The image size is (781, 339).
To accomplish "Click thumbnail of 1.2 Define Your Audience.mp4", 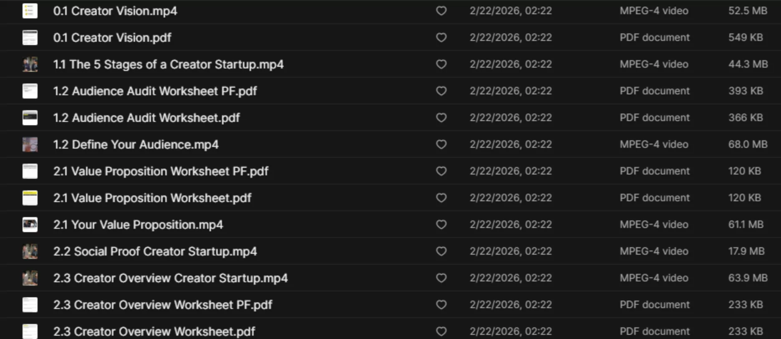I will pos(30,144).
